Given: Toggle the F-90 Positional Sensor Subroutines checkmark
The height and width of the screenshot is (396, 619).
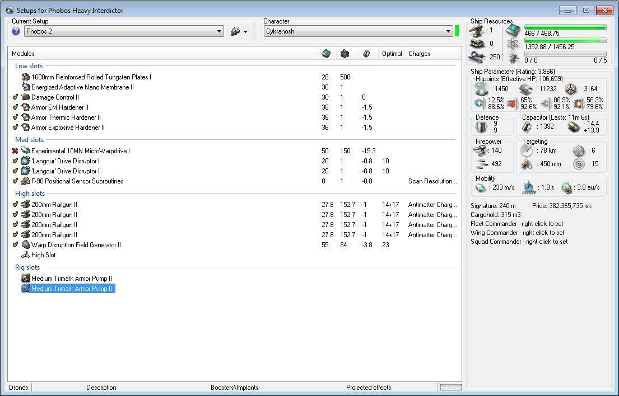Looking at the screenshot, I should tap(15, 181).
